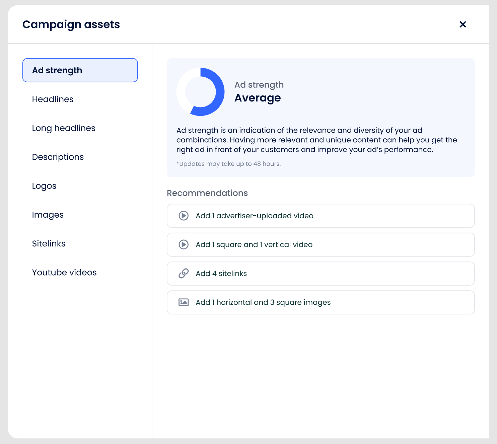Select 'Add 1 horizontal and 3 square images' text
This screenshot has width=497, height=444.
tap(263, 302)
